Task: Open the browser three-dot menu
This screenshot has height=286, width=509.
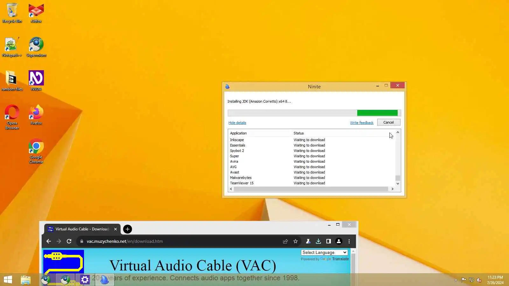Action: tap(349, 241)
